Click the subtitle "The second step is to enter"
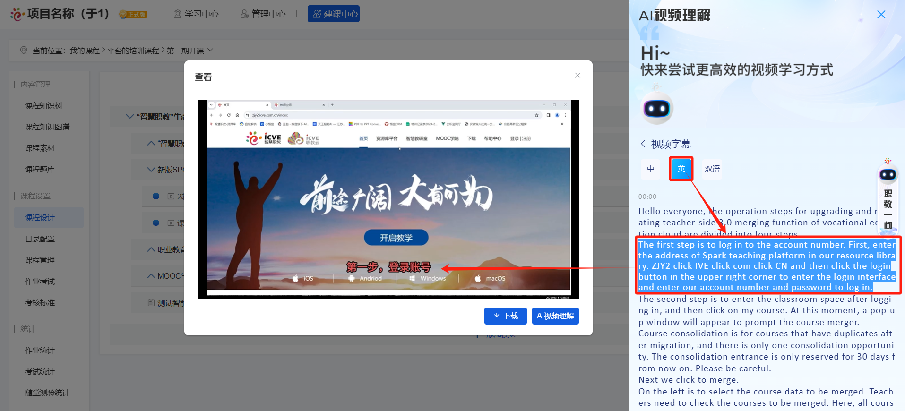Screen dimensions: 905x411 767,310
